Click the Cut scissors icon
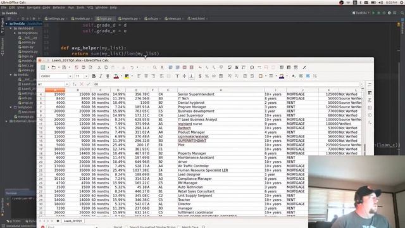This screenshot has width=405, height=228. pyautogui.click(x=99, y=68)
